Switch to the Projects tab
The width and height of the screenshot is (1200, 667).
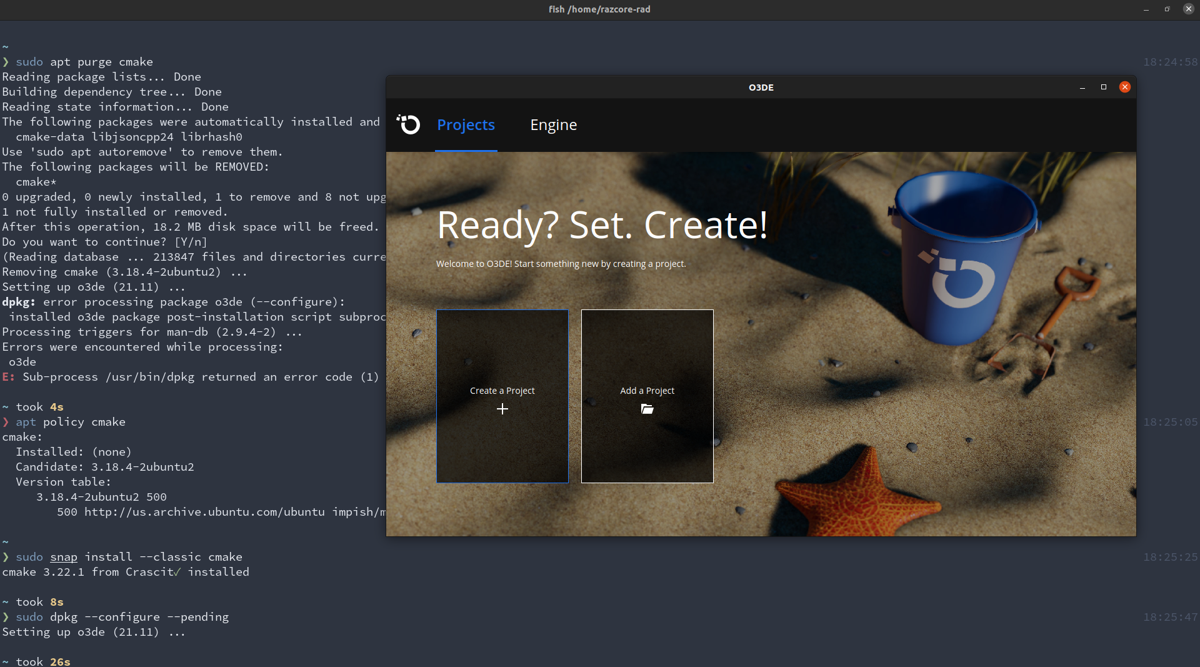click(x=466, y=124)
